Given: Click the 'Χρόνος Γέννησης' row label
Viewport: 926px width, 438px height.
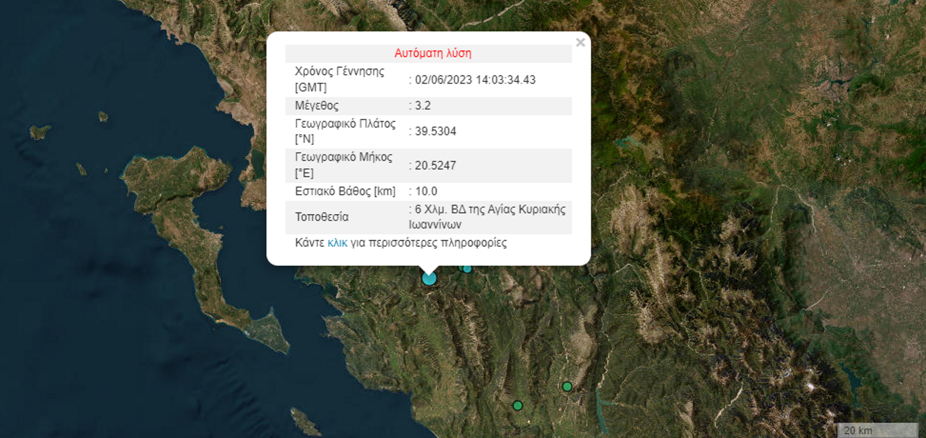Looking at the screenshot, I should pos(339,71).
